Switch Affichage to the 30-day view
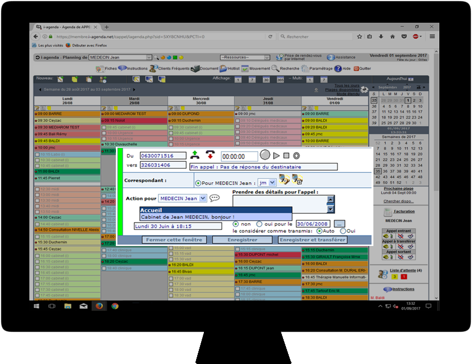 266,80
